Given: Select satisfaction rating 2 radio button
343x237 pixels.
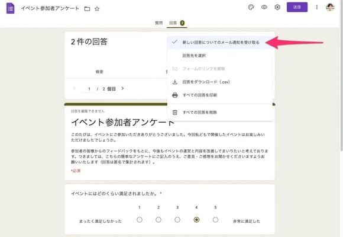Looking at the screenshot, I should coord(158,220).
